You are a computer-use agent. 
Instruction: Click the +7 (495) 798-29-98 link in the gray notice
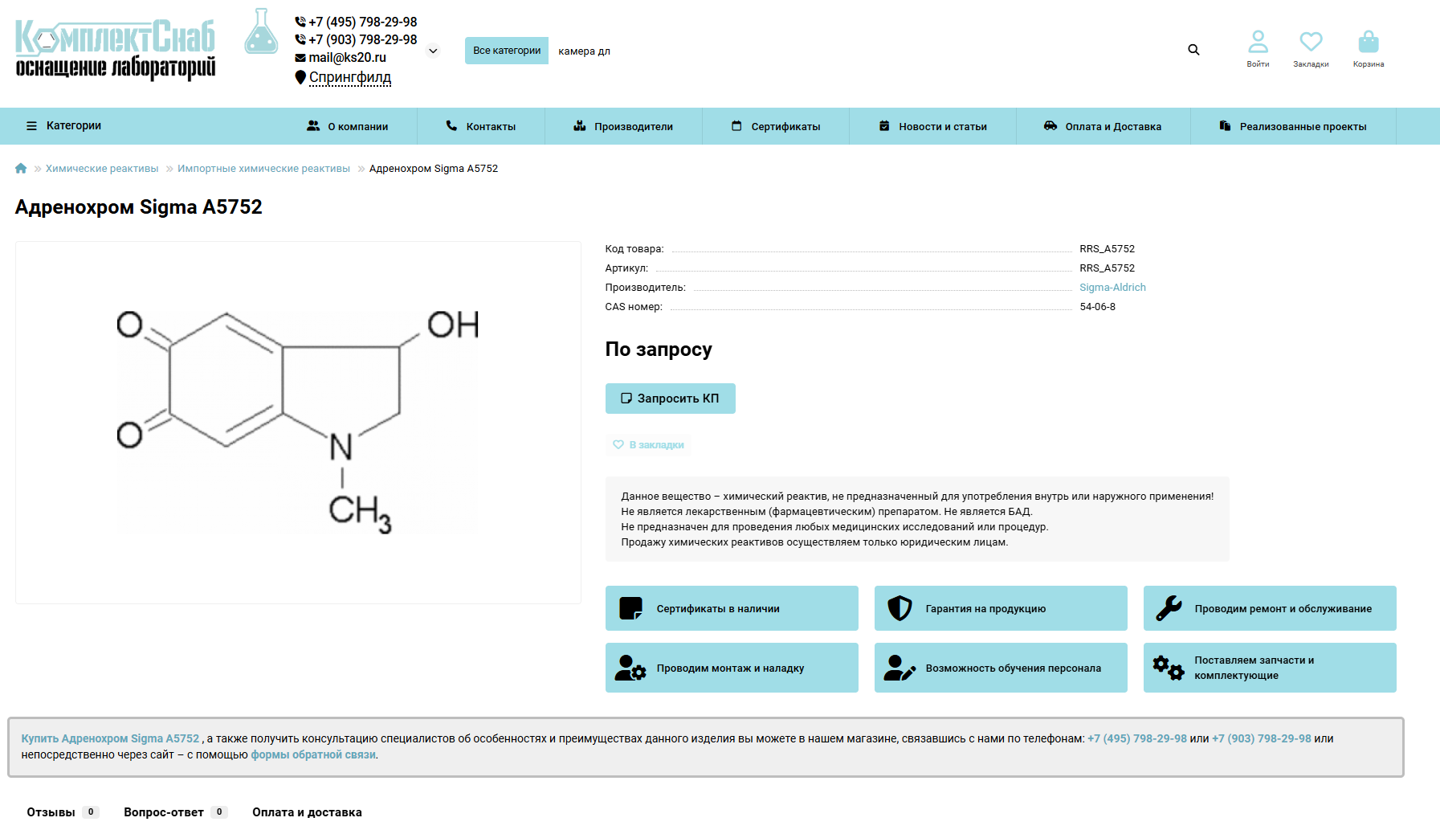coord(1136,738)
